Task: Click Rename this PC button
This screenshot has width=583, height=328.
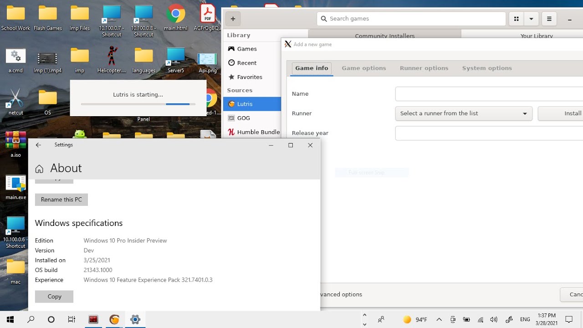Action: click(x=61, y=200)
